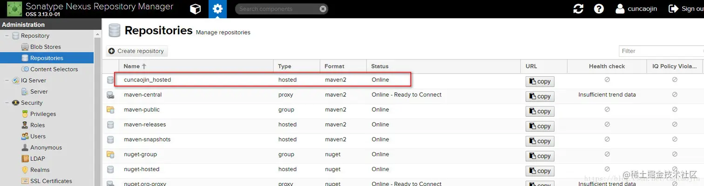This screenshot has width=704, height=186.
Task: Focus the Filter input field
Action: click(661, 51)
